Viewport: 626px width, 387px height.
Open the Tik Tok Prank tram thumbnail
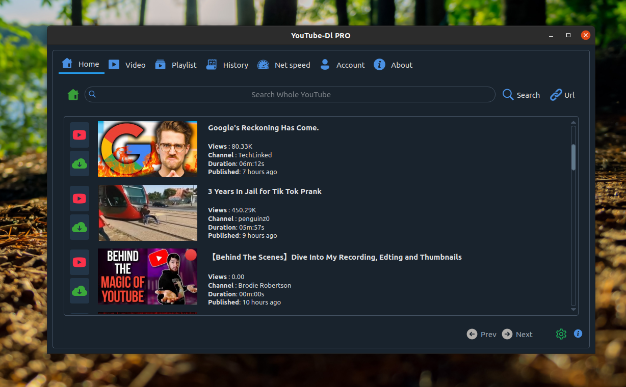click(147, 213)
